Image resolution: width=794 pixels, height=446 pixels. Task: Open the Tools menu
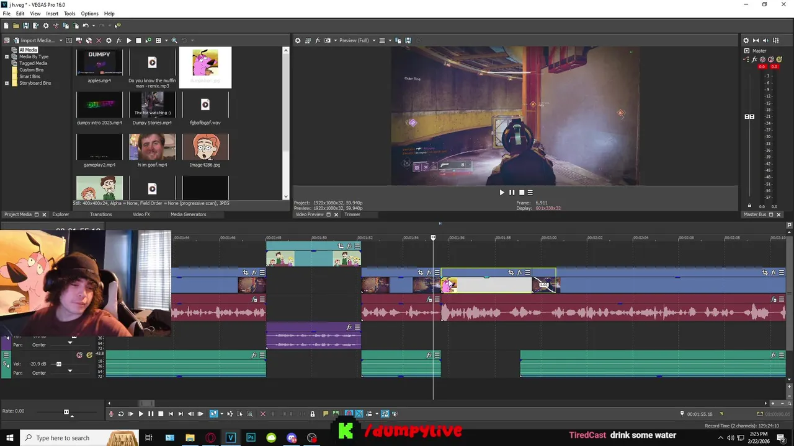(69, 14)
